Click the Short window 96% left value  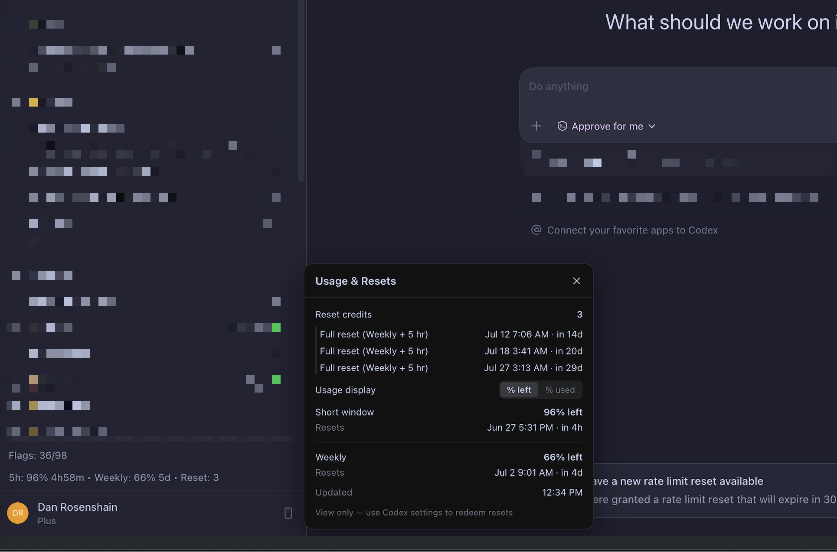[563, 412]
